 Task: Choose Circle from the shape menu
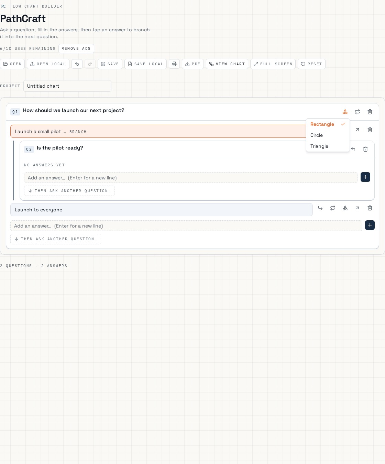(x=328, y=135)
